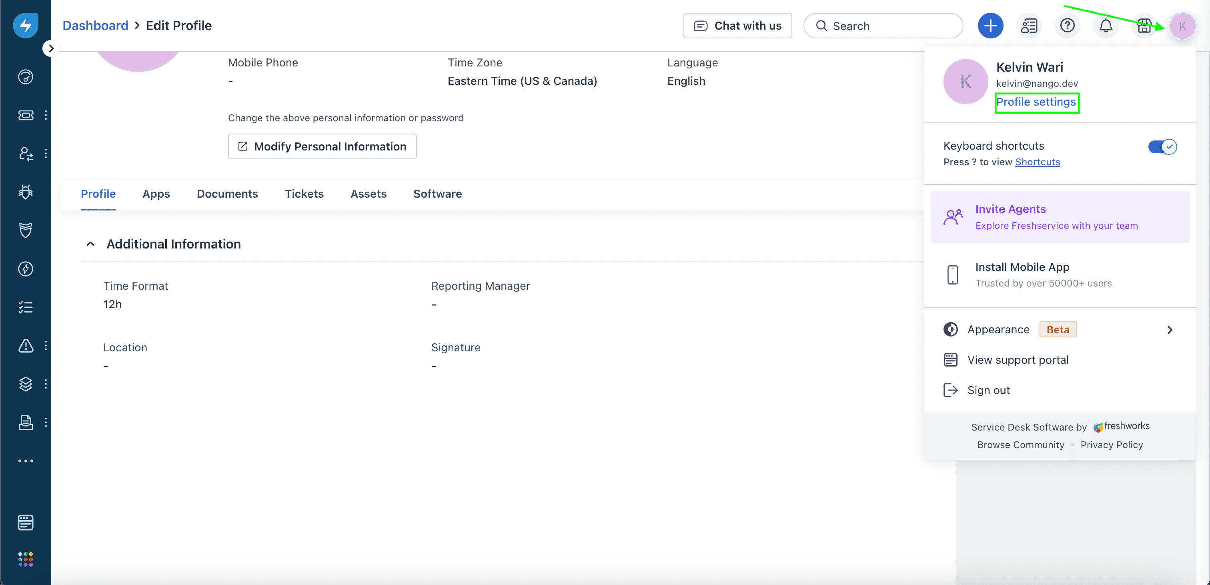Open the Shortcuts link

[x=1037, y=162]
